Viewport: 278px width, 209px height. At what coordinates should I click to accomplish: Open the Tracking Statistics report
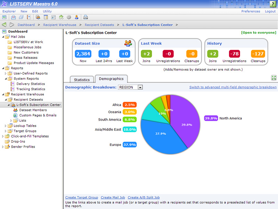click(31, 89)
